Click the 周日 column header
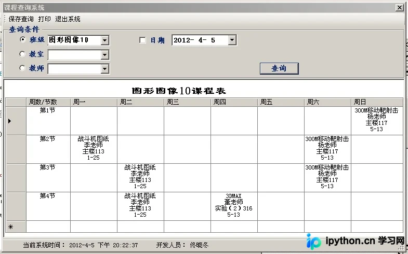 tap(377, 102)
